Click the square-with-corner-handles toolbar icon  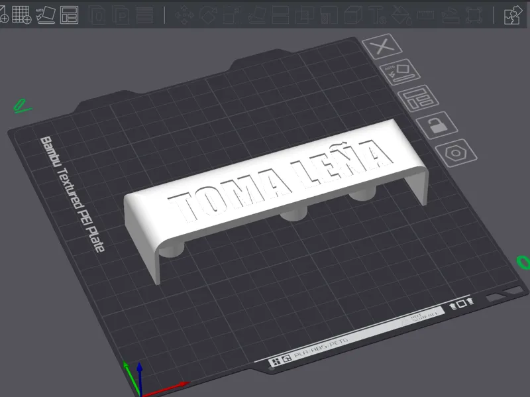(474, 15)
